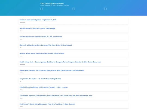Open Evel Knievel's Son Is Suing Disney article
Image resolution: width=147 pixels, height=110 pixels.
click(x=47, y=104)
